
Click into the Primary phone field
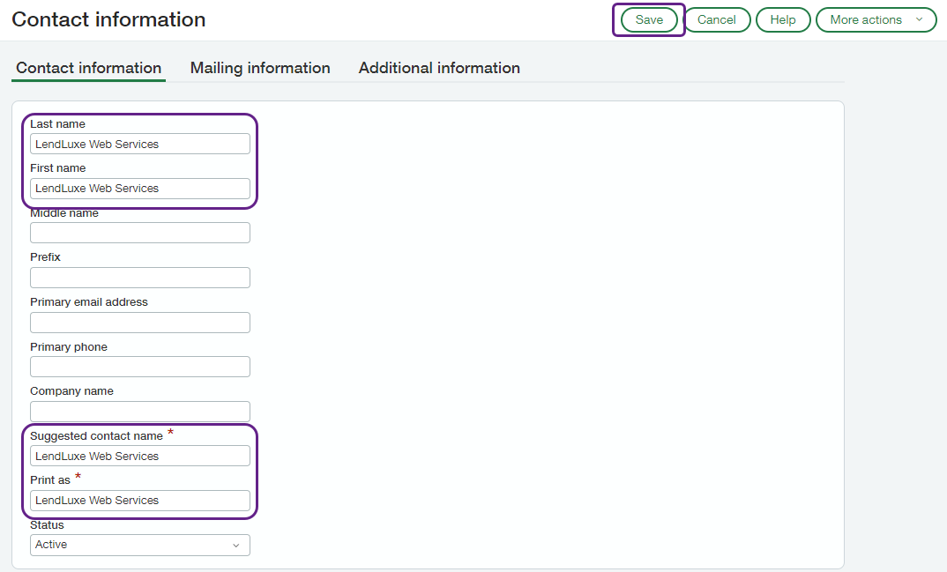click(139, 367)
